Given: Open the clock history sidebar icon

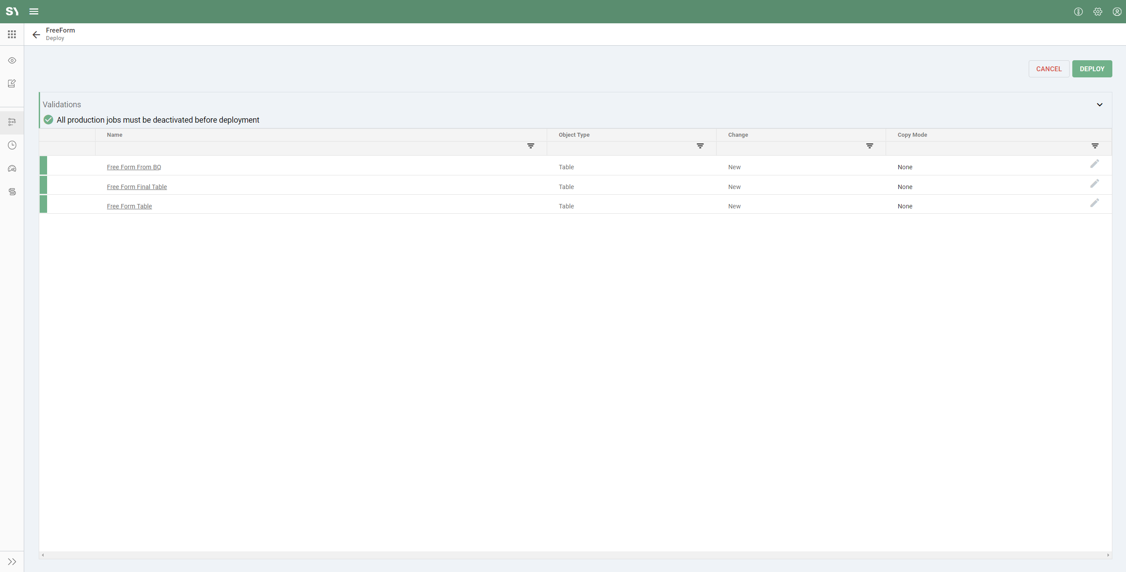Looking at the screenshot, I should pyautogui.click(x=12, y=145).
